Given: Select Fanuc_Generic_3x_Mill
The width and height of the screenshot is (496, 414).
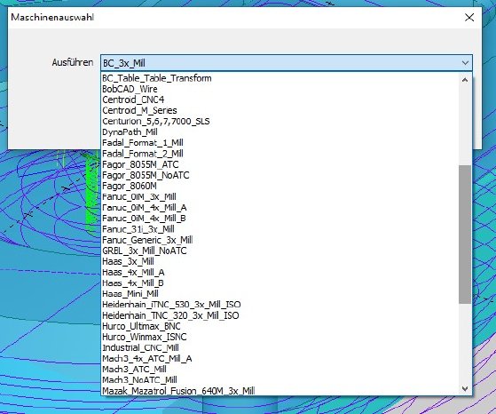Looking at the screenshot, I should pyautogui.click(x=280, y=240).
